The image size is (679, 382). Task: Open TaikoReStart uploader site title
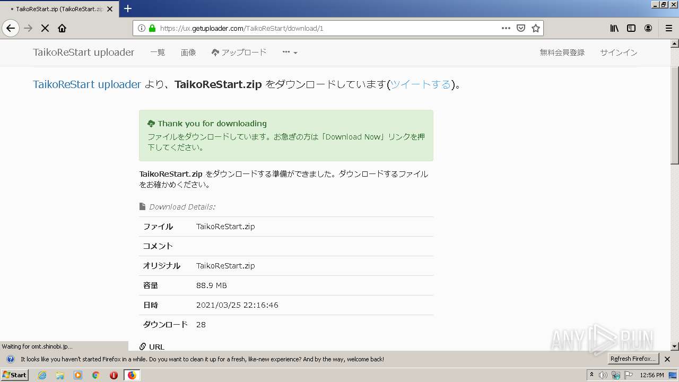[83, 52]
